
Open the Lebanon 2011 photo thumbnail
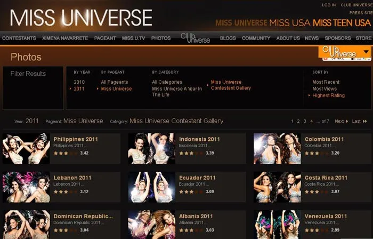(x=26, y=187)
